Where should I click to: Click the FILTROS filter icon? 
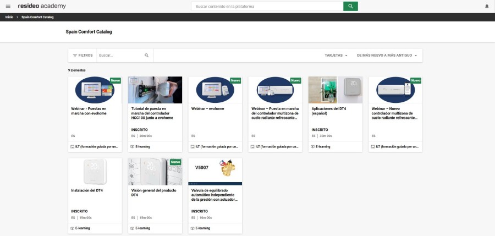75,56
